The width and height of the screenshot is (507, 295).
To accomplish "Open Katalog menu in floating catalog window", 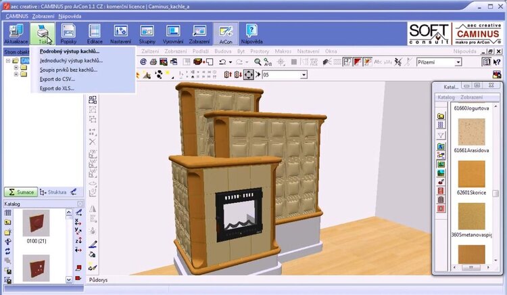I will pos(446,97).
